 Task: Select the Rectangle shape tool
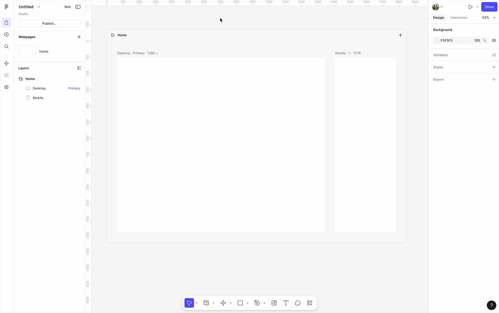click(240, 303)
